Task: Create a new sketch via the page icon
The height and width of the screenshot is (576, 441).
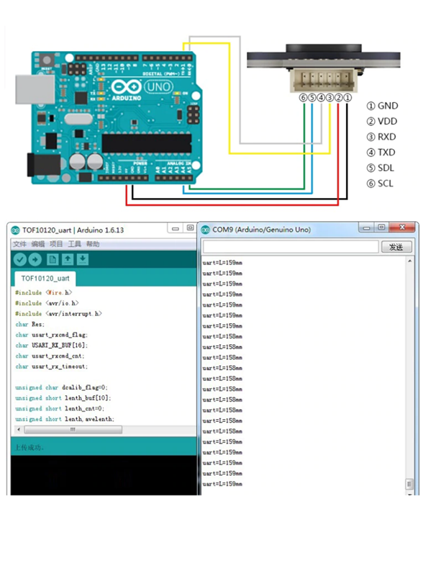Action: [53, 259]
